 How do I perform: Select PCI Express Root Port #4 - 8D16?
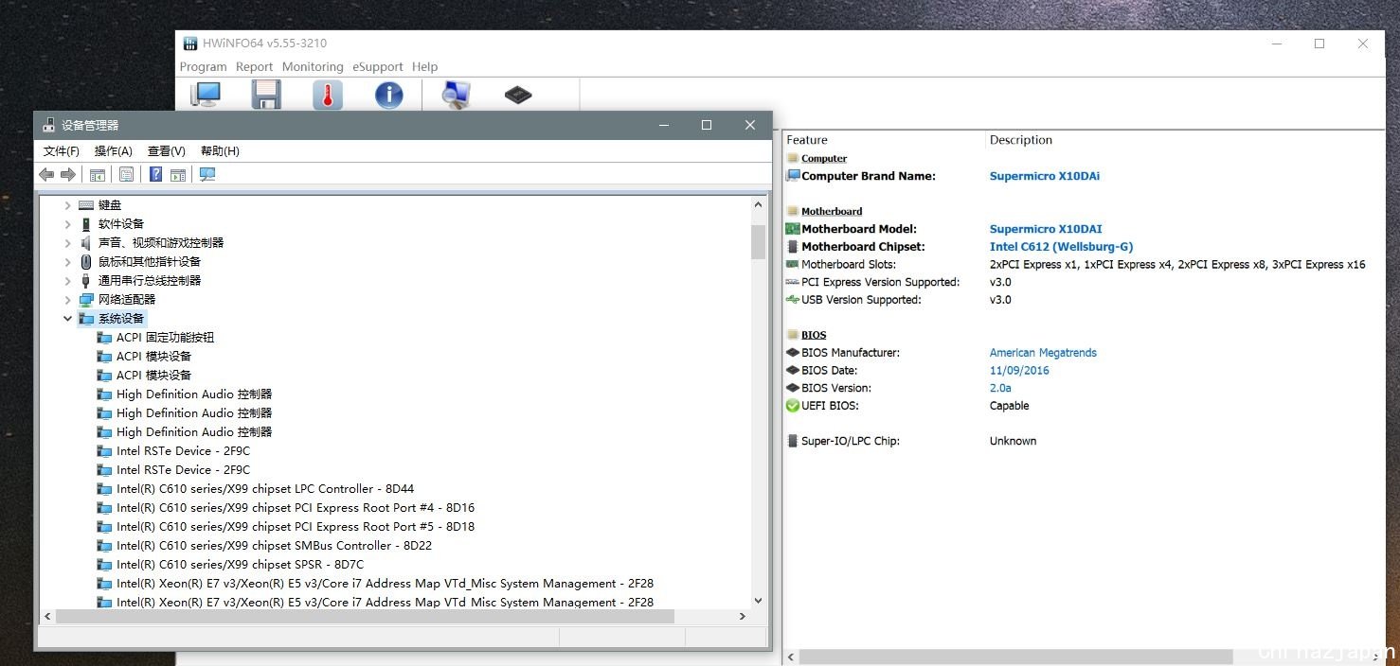tap(296, 508)
